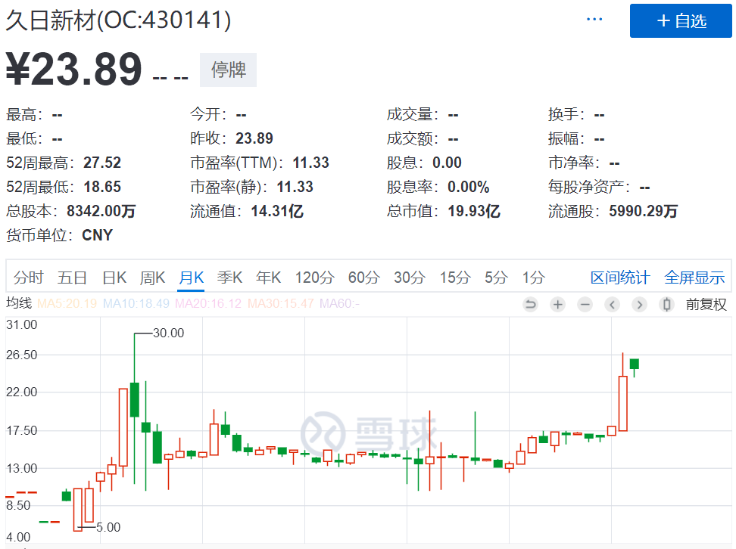This screenshot has height=549, width=736.
Task: Select the 年K yearly candlestick tab
Action: pos(269,278)
